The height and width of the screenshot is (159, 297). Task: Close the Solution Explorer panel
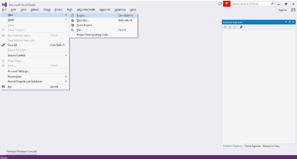click(x=293, y=22)
